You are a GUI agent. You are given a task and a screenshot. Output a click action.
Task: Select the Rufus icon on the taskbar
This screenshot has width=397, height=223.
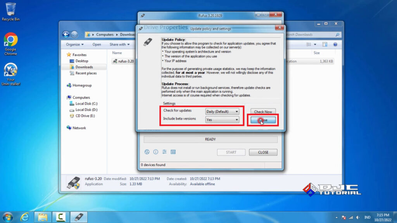79,217
